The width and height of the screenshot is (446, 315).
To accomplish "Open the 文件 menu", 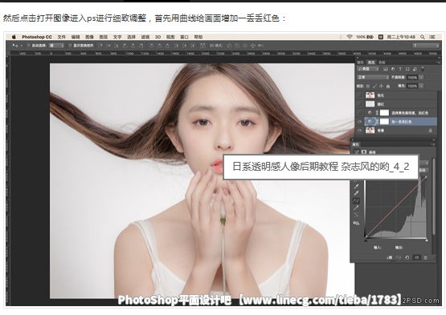I will [61, 37].
